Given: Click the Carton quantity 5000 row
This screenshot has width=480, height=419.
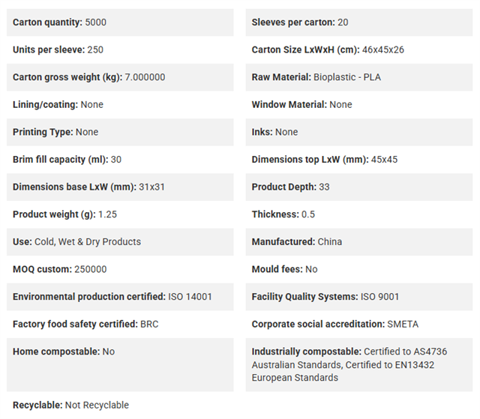Looking at the screenshot, I should (x=120, y=22).
